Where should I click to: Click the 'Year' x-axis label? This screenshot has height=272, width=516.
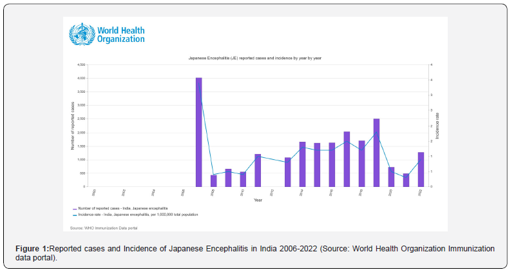258,200
